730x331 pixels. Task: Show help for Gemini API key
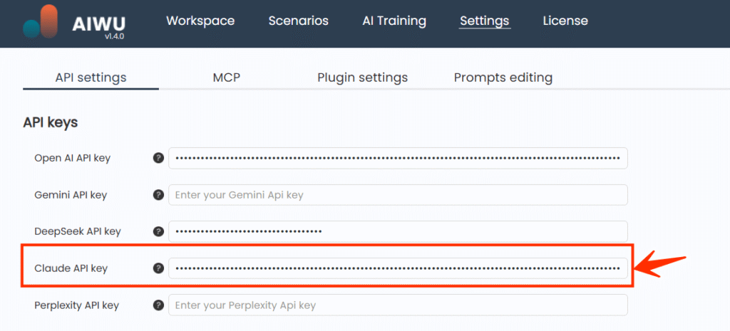[x=158, y=194]
